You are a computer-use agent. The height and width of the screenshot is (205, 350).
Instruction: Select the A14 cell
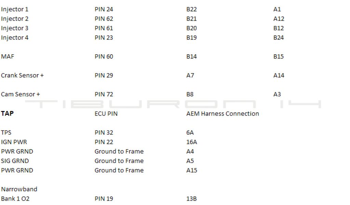pyautogui.click(x=279, y=76)
